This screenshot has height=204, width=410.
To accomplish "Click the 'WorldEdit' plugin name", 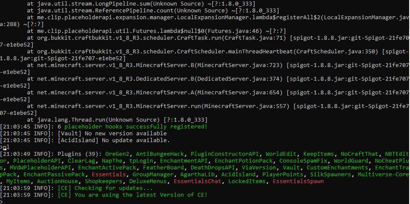I will [x=281, y=154].
